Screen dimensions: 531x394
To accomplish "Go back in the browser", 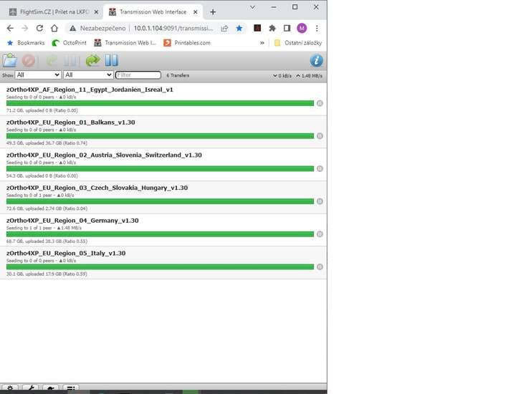I will pyautogui.click(x=10, y=29).
